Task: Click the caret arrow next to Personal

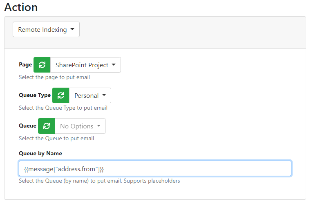Action: click(x=104, y=95)
